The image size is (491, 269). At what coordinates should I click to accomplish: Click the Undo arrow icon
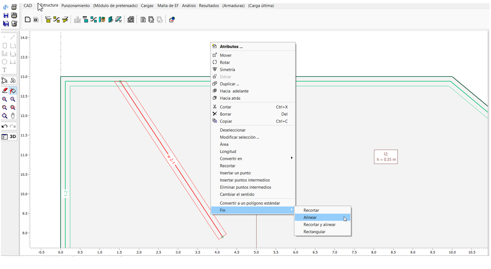point(5,126)
